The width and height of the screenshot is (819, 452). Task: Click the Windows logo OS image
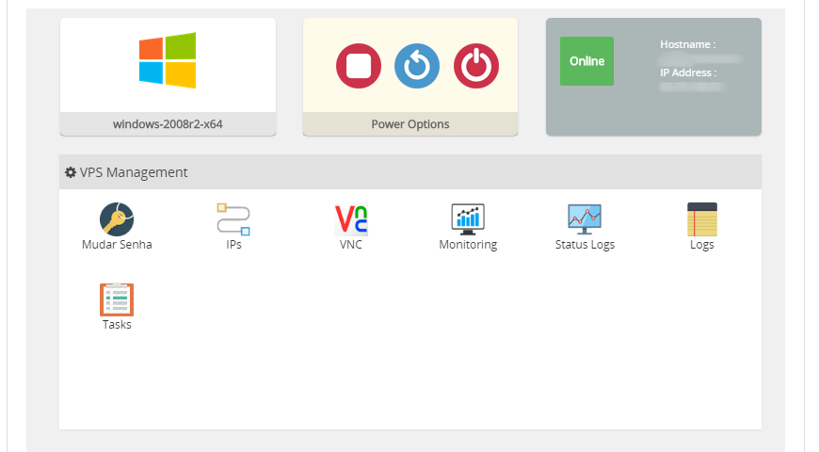168,61
